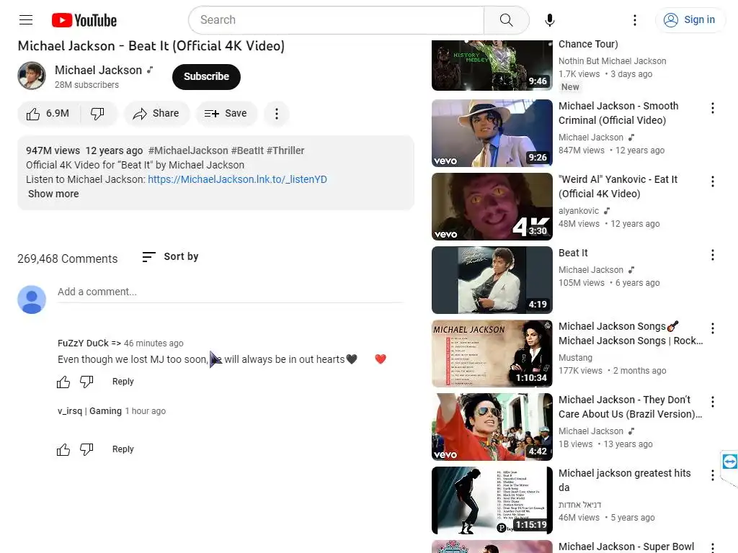Save video to a playlist
The width and height of the screenshot is (738, 553).
coord(226,113)
